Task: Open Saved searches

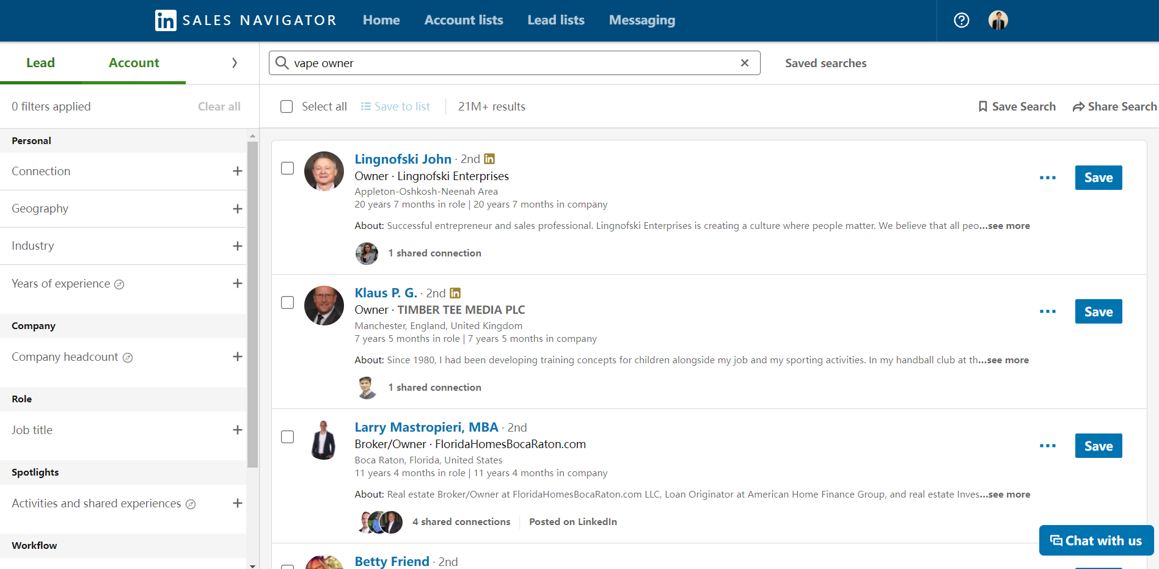Action: point(825,63)
